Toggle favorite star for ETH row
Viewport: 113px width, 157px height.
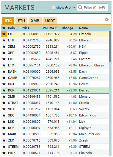pyautogui.click(x=4, y=40)
